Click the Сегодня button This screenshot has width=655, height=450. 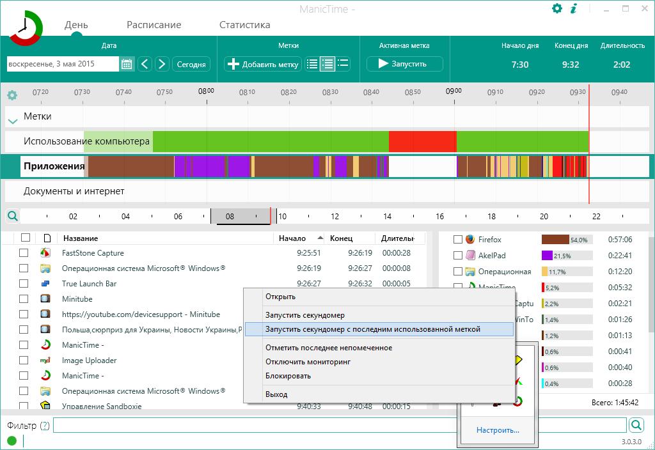(x=191, y=64)
